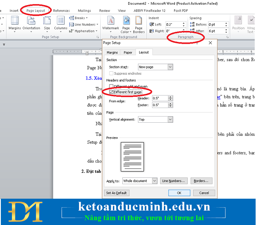Adjust the Footer distance spinner
The width and height of the screenshot is (256, 225).
pyautogui.click(x=170, y=105)
